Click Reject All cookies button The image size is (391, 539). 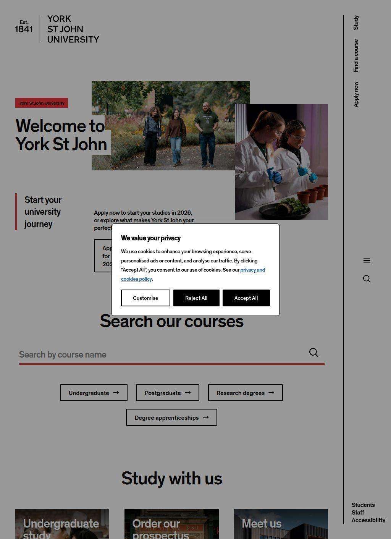196,298
